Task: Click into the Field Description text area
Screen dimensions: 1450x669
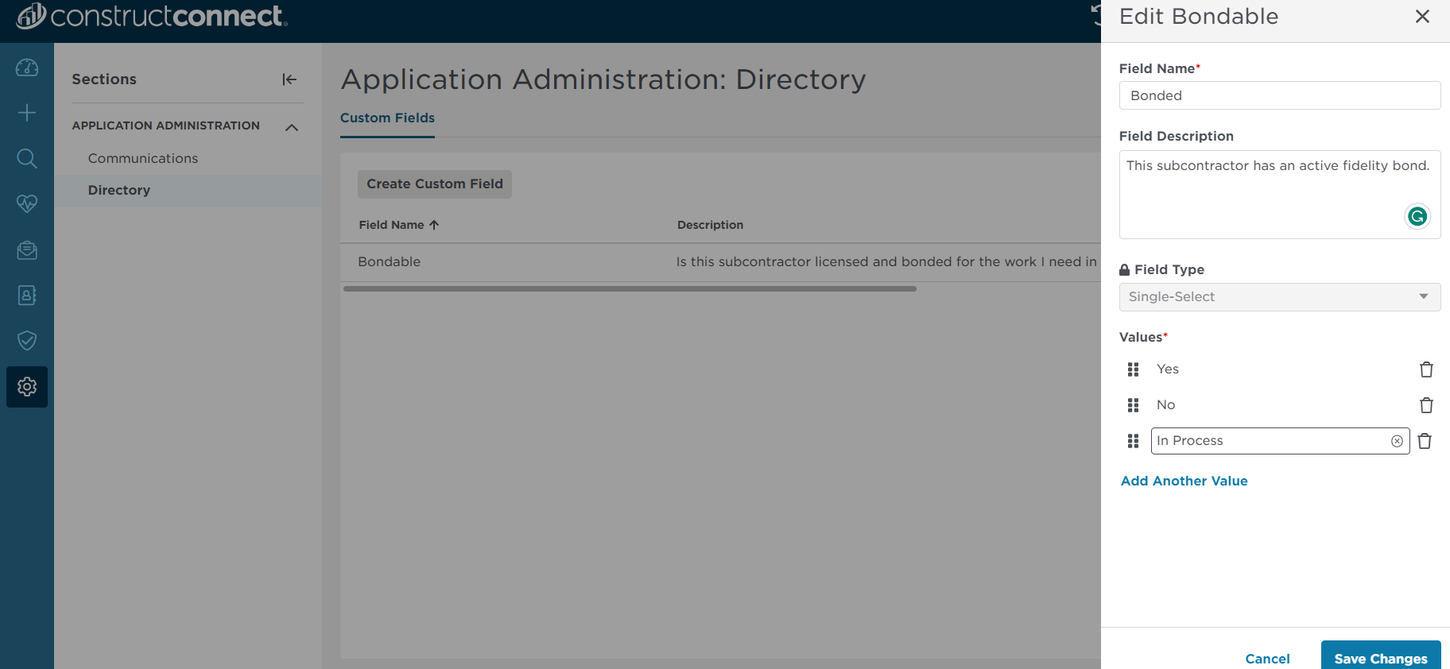Action: [1280, 195]
